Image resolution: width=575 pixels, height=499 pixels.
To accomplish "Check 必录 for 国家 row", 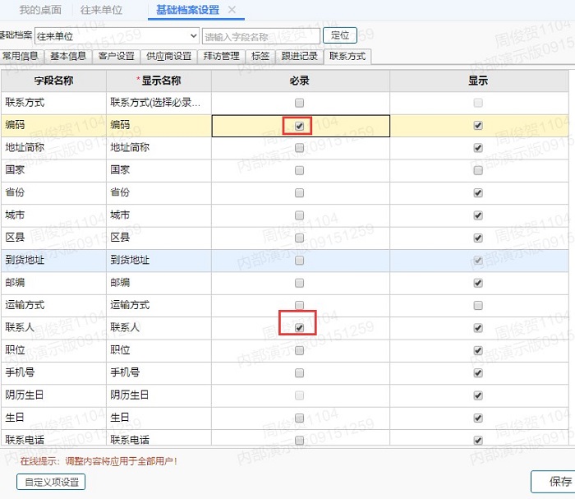I will [x=299, y=170].
